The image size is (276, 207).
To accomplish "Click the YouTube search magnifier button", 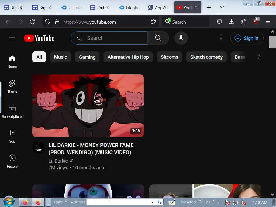I will 158,38.
